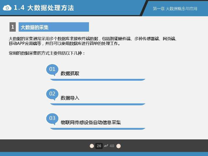The width and height of the screenshot is (208, 156).
Task: Select 物联网传感设备自动信息采集 item
Action: [x=91, y=123]
